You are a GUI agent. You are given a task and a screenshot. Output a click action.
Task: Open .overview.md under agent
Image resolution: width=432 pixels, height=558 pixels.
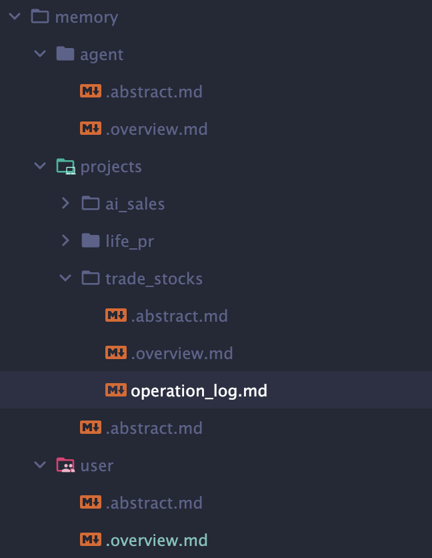157,129
